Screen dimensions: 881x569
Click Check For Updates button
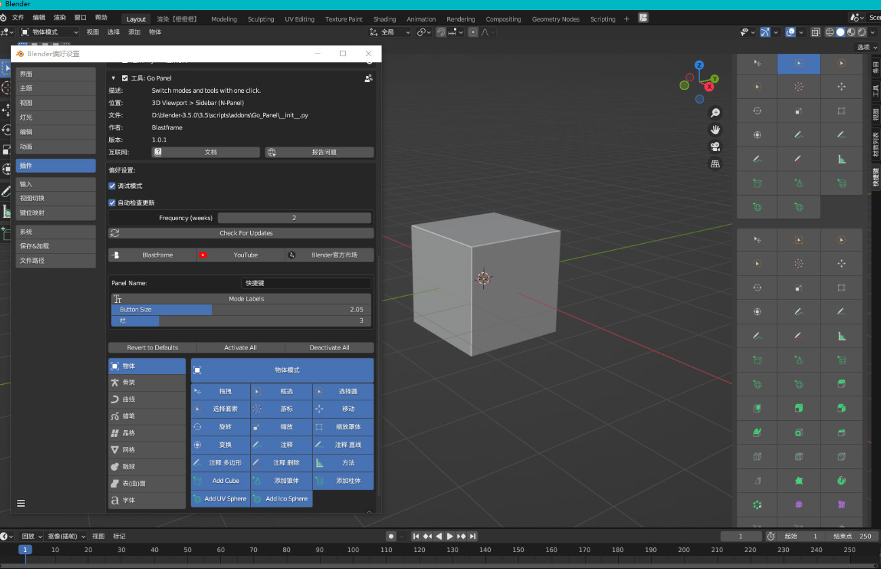241,233
